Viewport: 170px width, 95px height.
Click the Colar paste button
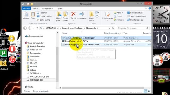point(33,15)
